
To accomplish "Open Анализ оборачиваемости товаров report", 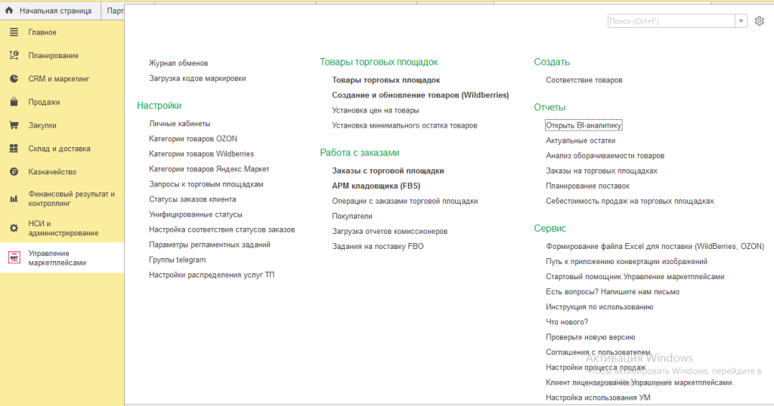I will click(605, 155).
